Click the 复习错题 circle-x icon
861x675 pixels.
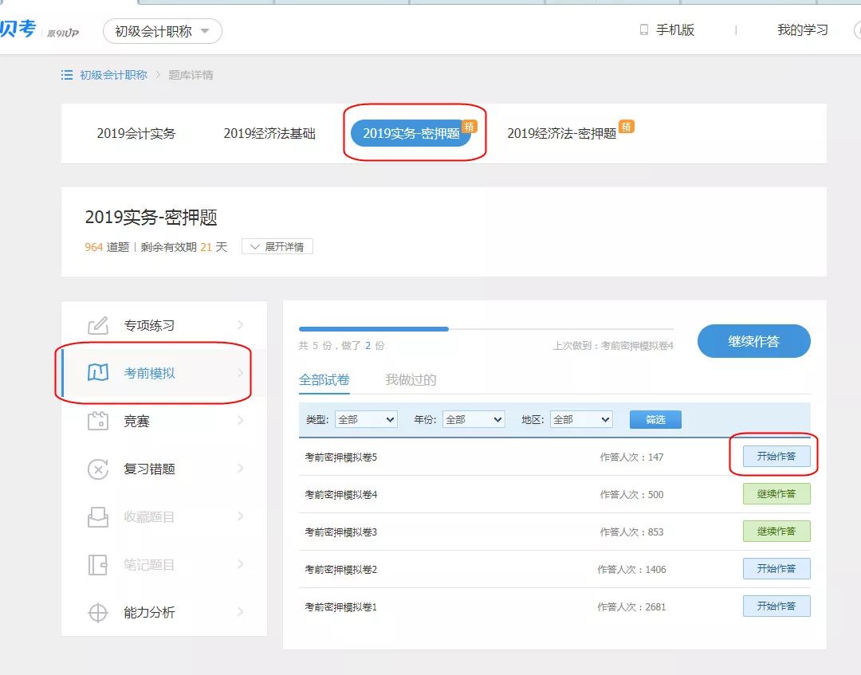98,469
